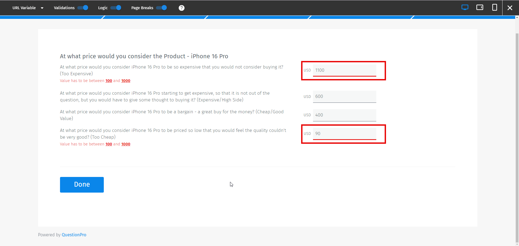Open the URL Variable dropdown
519x246 pixels.
click(x=28, y=8)
